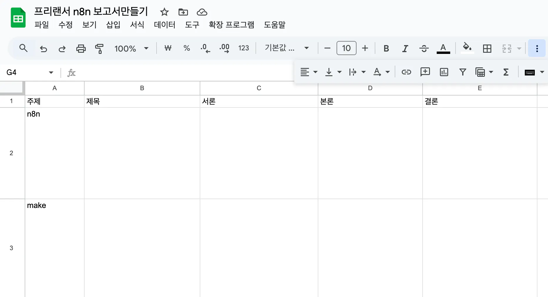This screenshot has width=548, height=297.
Task: Open vertical align options
Action: (333, 72)
